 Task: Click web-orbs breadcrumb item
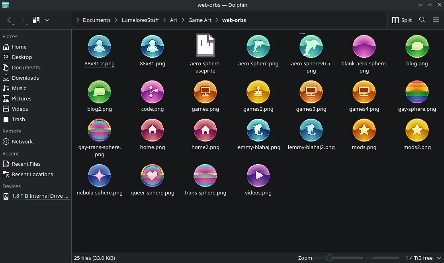pos(234,20)
